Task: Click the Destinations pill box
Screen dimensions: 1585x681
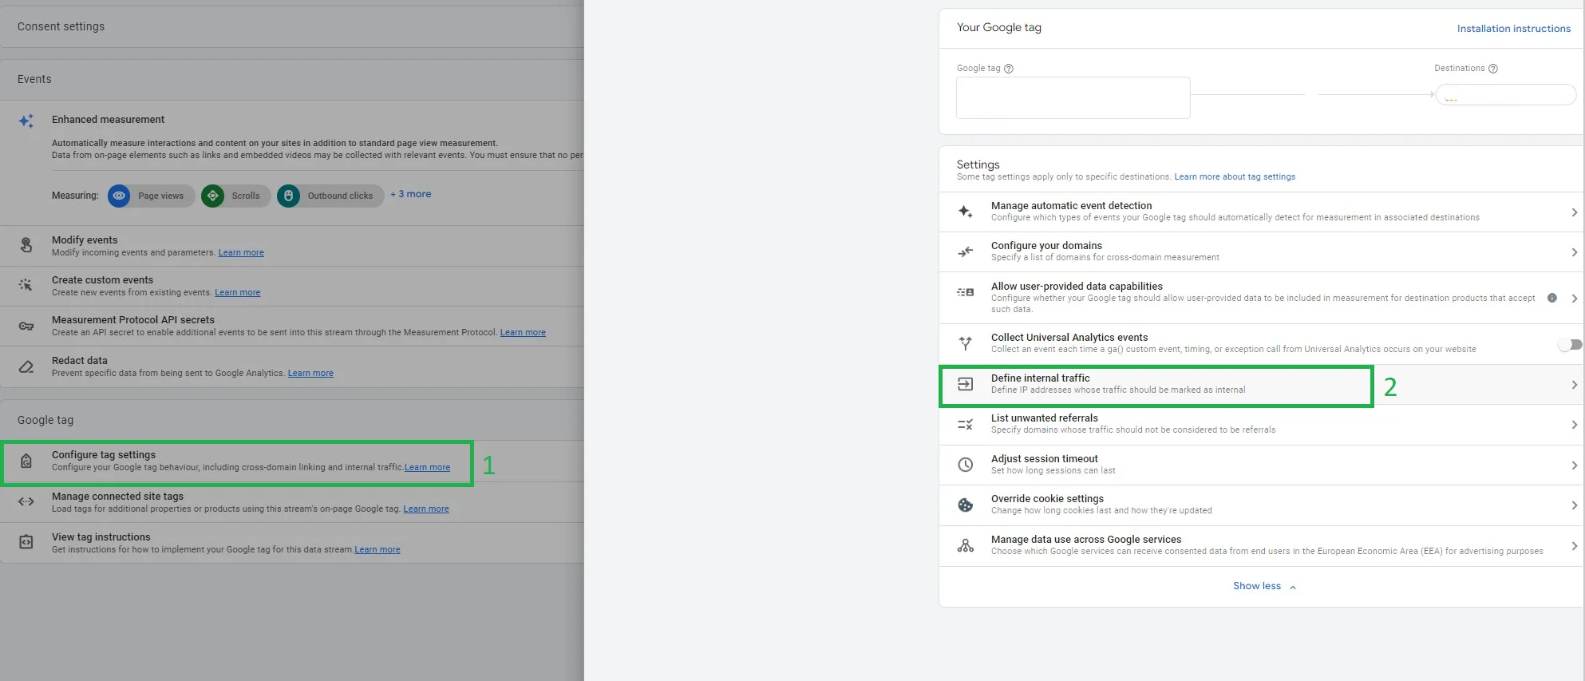Action: click(1506, 95)
